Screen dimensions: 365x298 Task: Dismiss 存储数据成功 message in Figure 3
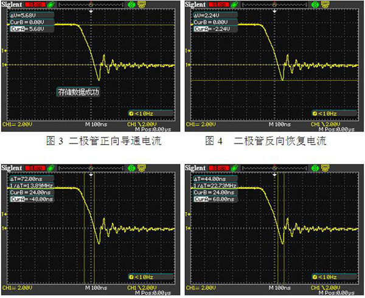[x=77, y=92]
